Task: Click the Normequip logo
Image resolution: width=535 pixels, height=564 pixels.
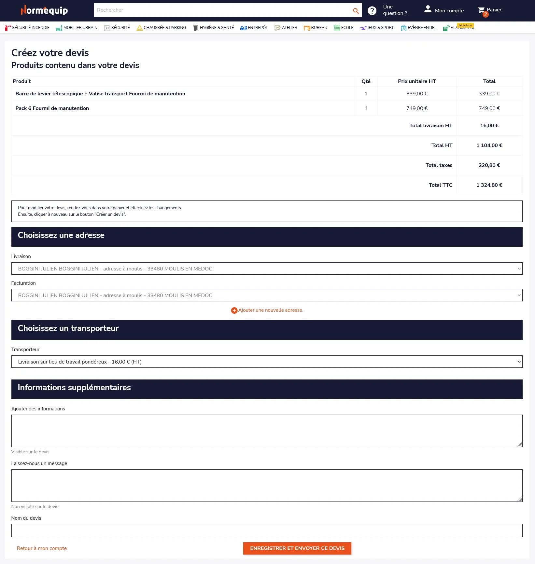Action: pos(44,10)
